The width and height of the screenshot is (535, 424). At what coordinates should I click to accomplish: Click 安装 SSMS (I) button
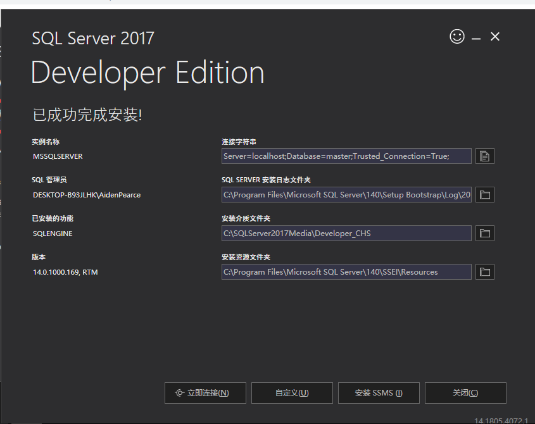pyautogui.click(x=379, y=393)
